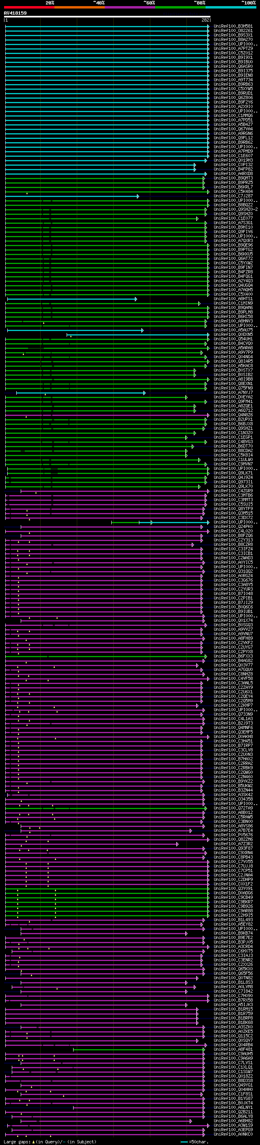Image resolution: width=260 pixels, height=1145 pixels.
Task: Select label UniRef100_C1ULW0
Action: click(x=233, y=460)
